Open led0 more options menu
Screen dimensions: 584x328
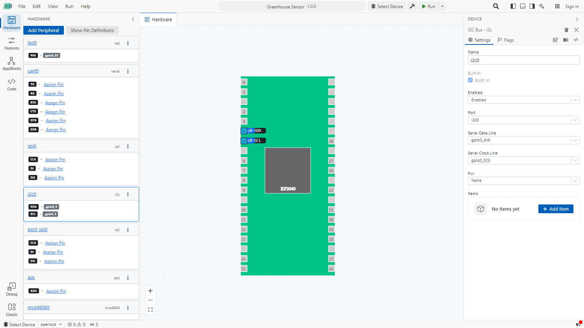[128, 43]
